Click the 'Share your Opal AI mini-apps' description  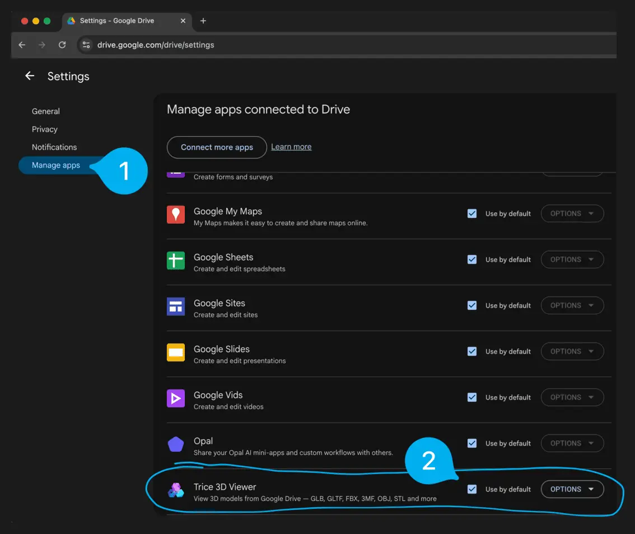coord(293,453)
